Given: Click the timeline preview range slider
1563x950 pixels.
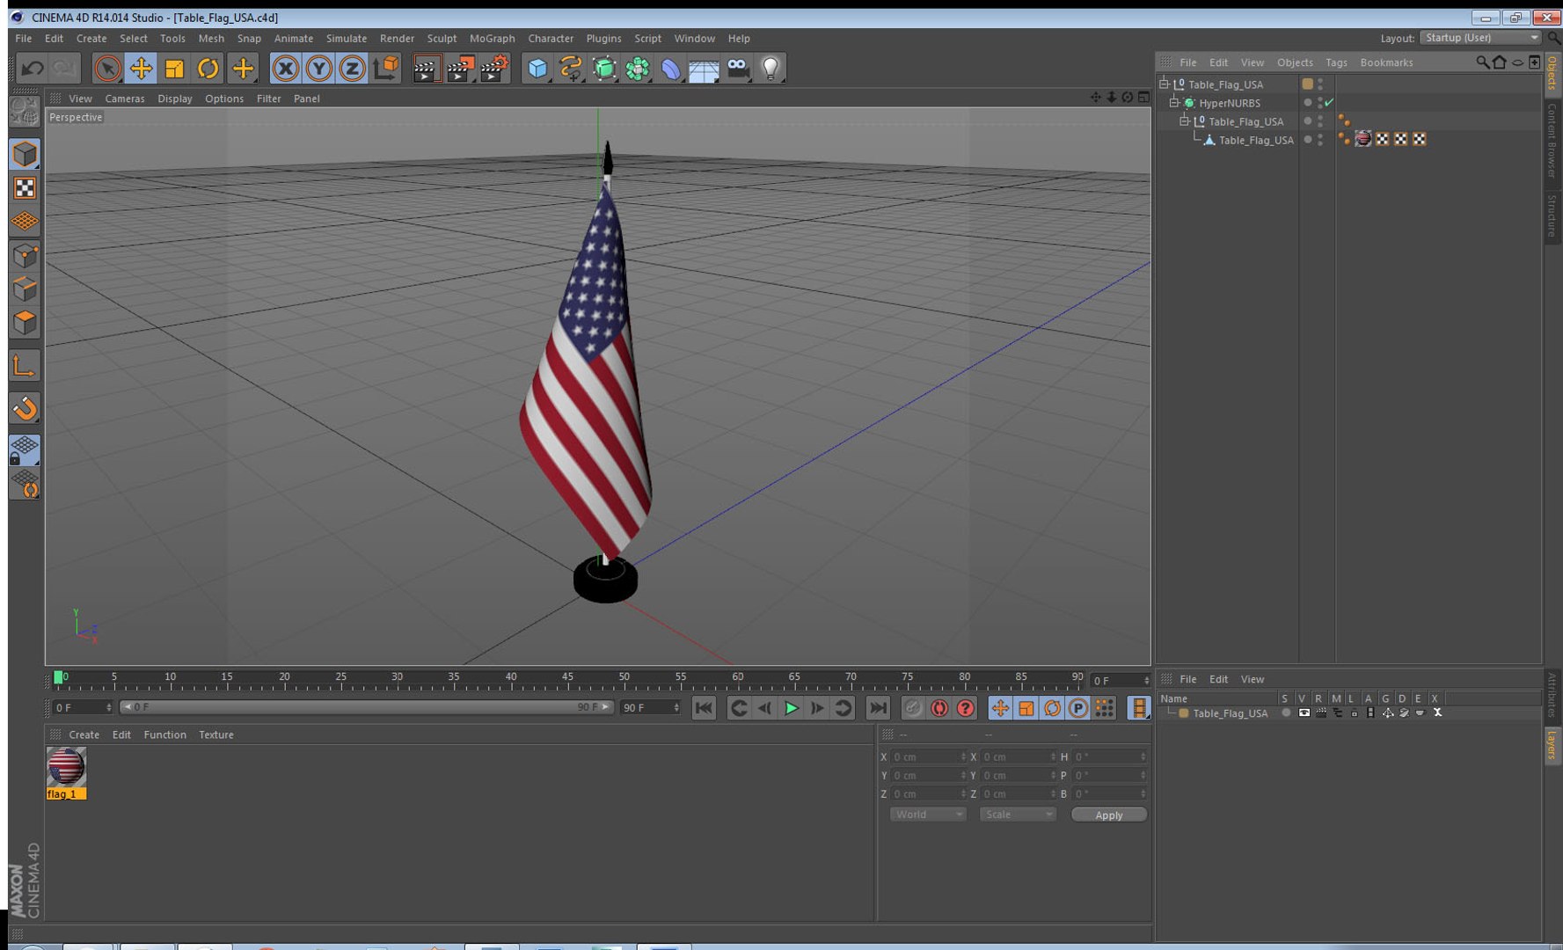Looking at the screenshot, I should coord(366,707).
